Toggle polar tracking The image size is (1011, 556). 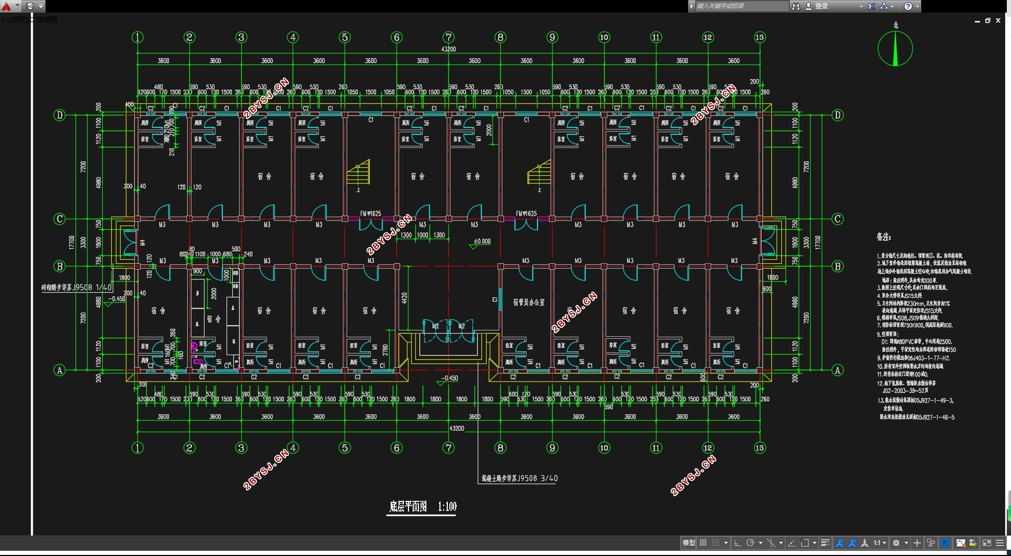click(x=750, y=543)
